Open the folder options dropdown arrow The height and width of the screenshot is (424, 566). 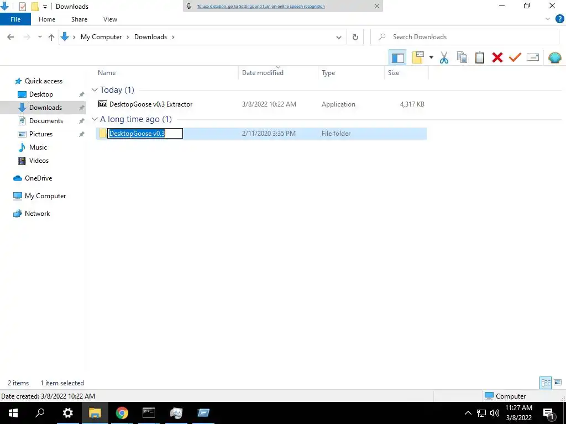point(431,57)
